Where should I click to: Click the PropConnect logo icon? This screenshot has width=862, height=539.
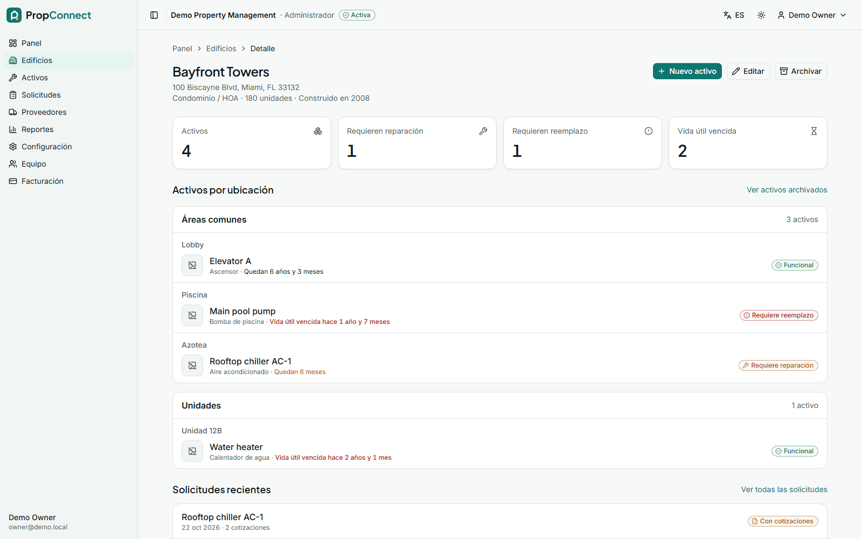[14, 15]
